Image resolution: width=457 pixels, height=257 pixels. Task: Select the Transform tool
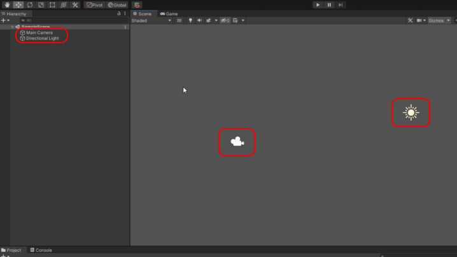pos(64,5)
